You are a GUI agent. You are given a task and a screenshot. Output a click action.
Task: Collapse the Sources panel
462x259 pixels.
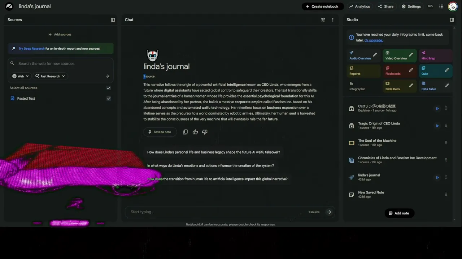(x=113, y=20)
